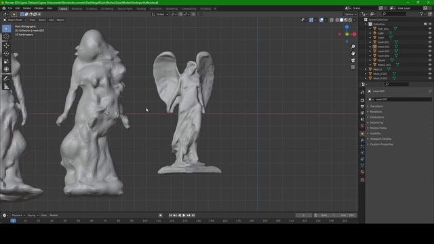Expand the Viewport Display panel
Image resolution: width=434 pixels, height=244 pixels.
[380, 139]
